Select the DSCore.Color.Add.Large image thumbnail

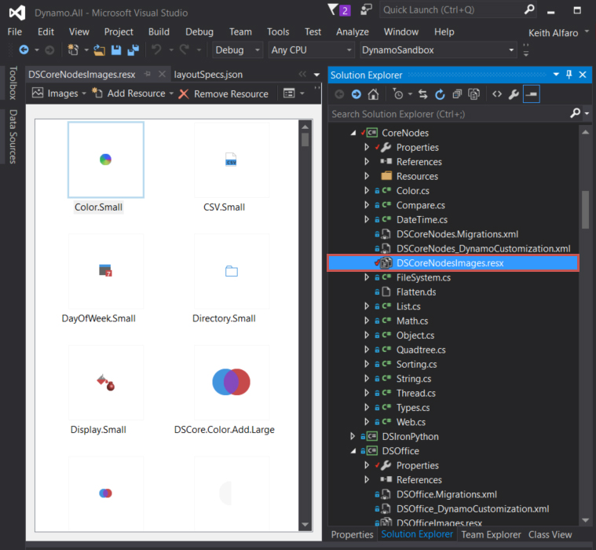click(231, 383)
